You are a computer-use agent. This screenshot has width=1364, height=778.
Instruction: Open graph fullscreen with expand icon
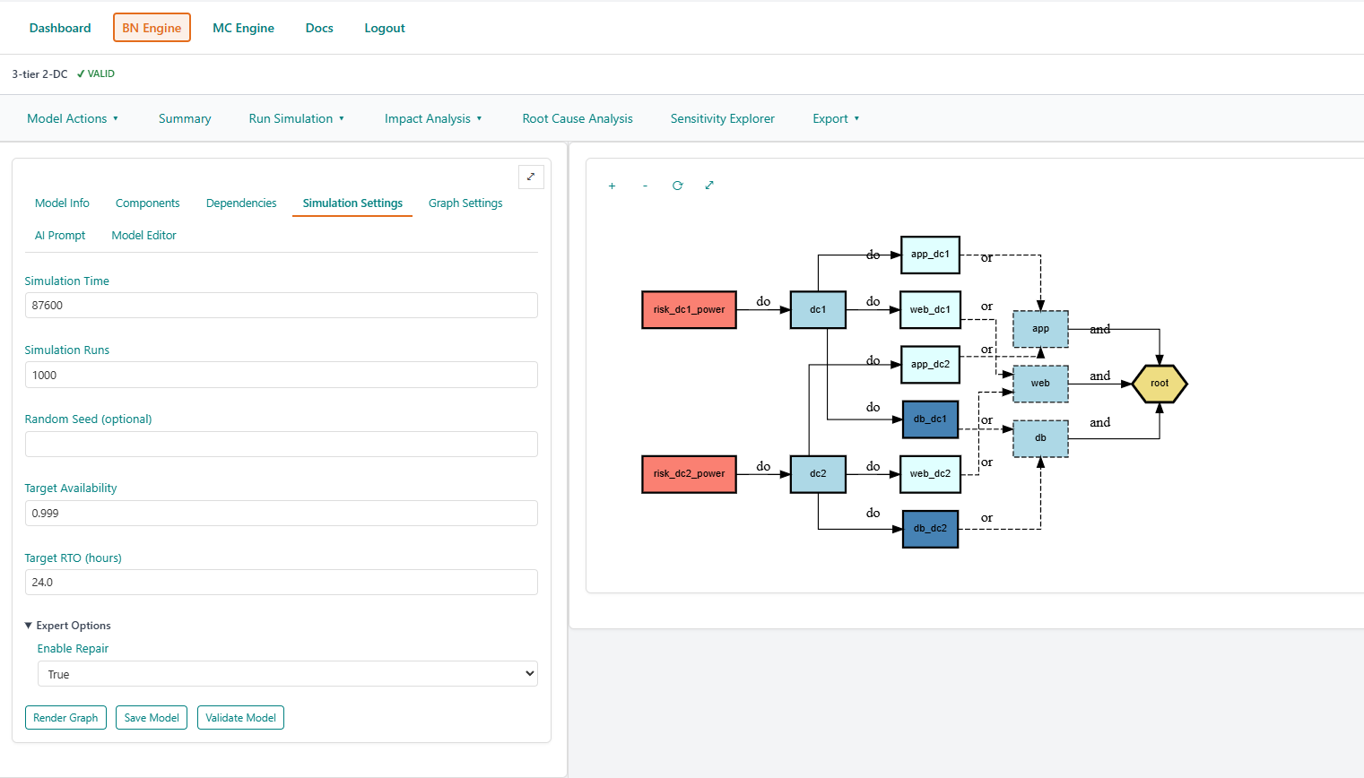coord(709,186)
